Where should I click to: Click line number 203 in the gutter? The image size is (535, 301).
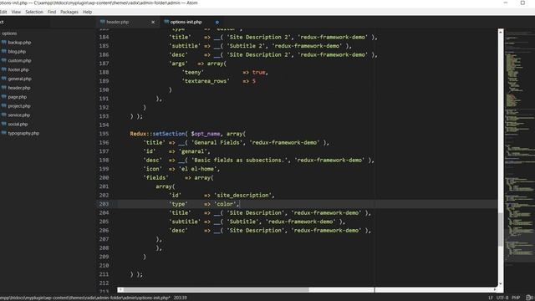(x=104, y=204)
